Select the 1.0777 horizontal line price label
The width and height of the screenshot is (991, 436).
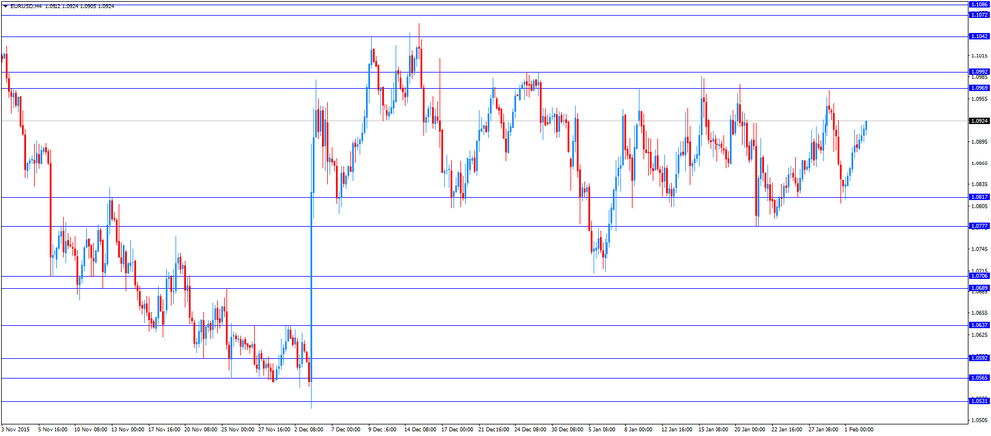pos(978,226)
